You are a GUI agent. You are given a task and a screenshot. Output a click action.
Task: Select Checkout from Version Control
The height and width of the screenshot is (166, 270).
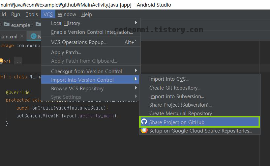(x=91, y=71)
